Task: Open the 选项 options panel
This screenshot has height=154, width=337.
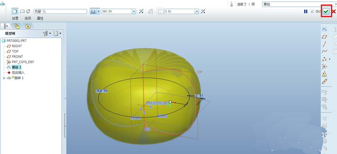Action: tap(28, 19)
